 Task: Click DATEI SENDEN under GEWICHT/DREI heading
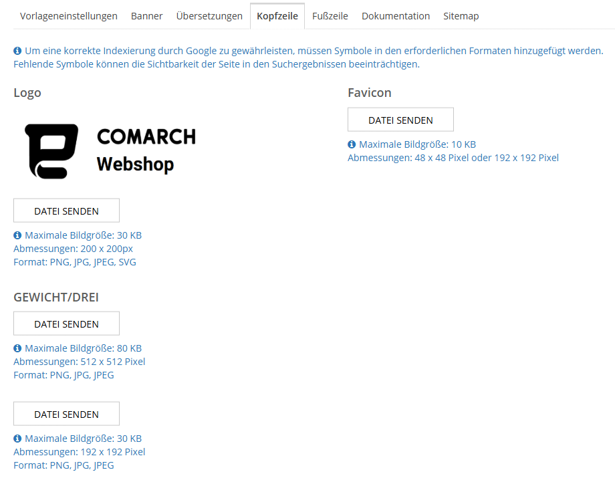point(66,324)
